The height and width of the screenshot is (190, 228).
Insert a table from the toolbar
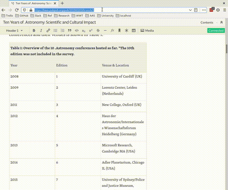click(133, 30)
